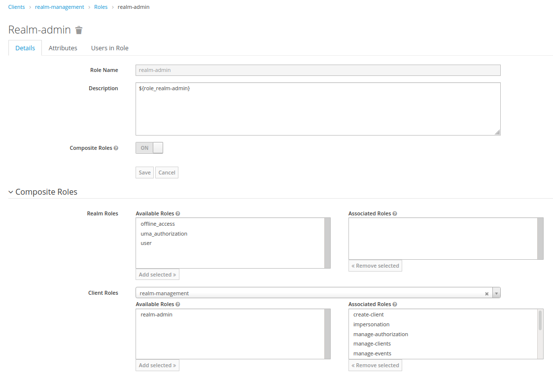This screenshot has width=553, height=382.
Task: Click Add selected under Realm Roles
Action: point(157,274)
